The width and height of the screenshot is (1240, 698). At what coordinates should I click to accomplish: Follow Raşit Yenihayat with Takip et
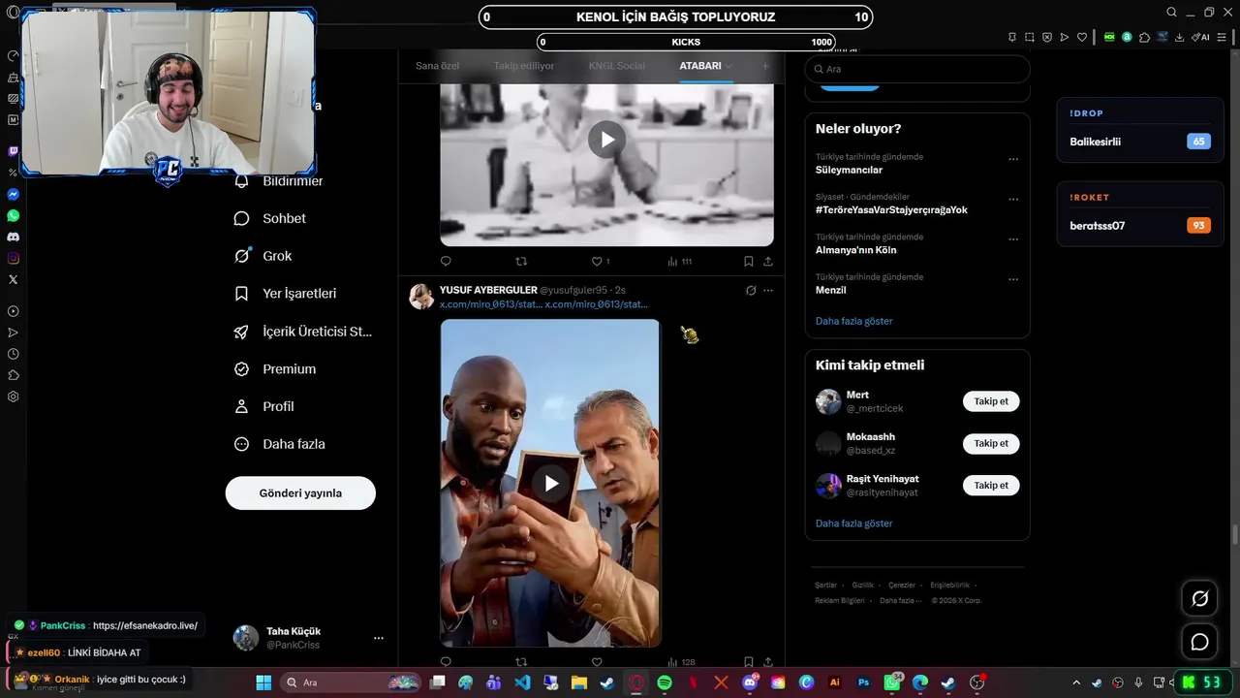click(x=991, y=485)
